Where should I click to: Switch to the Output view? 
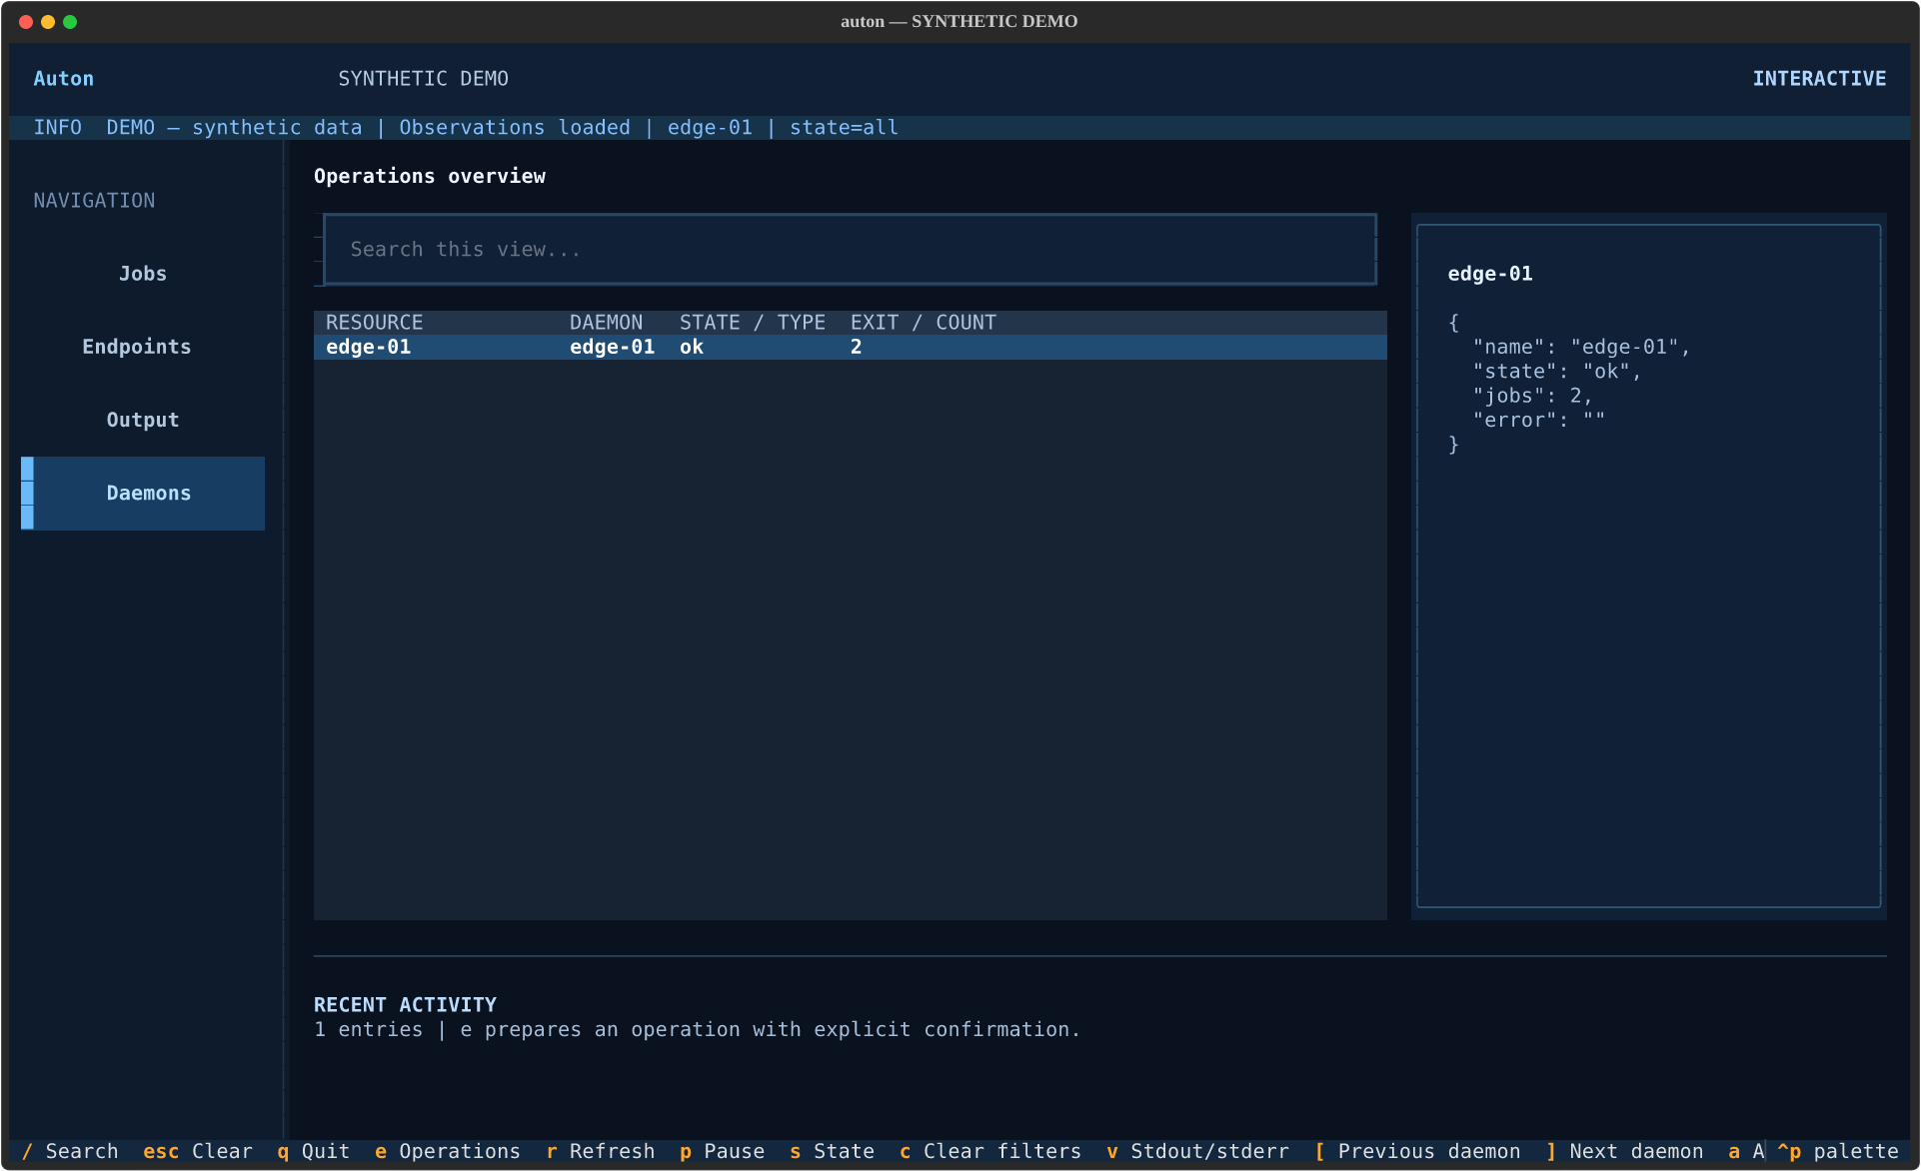[x=143, y=420]
